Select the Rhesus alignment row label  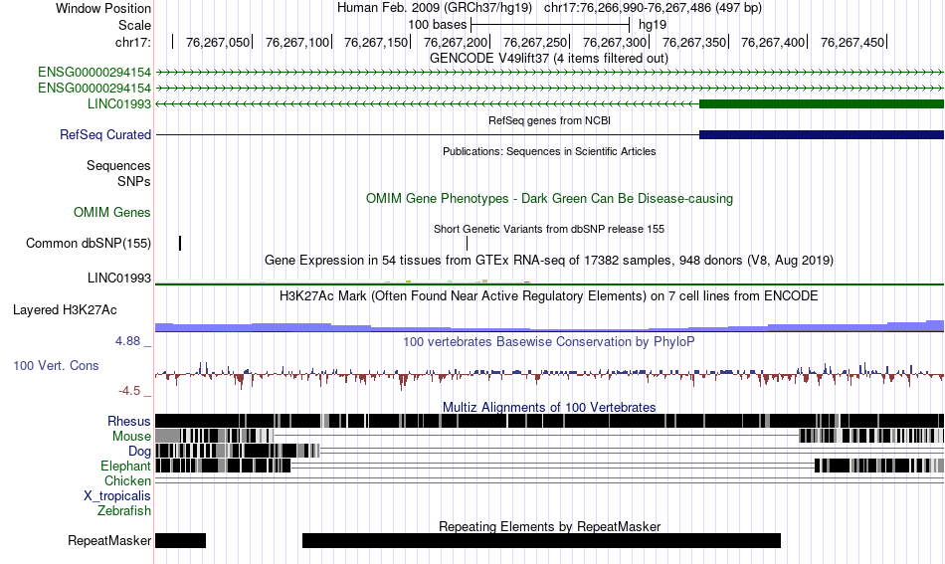point(128,421)
